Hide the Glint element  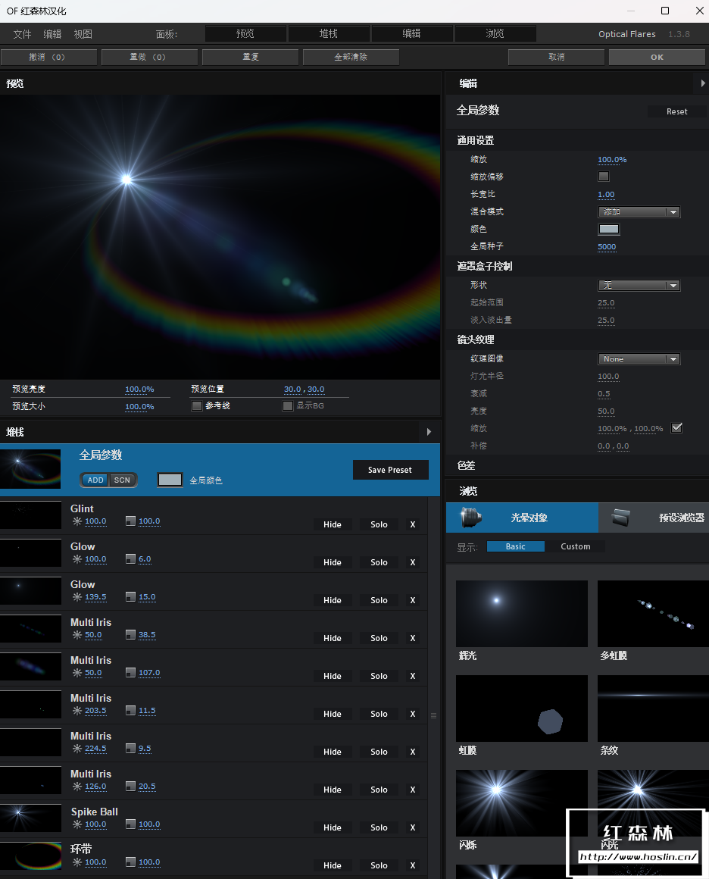[x=333, y=524]
